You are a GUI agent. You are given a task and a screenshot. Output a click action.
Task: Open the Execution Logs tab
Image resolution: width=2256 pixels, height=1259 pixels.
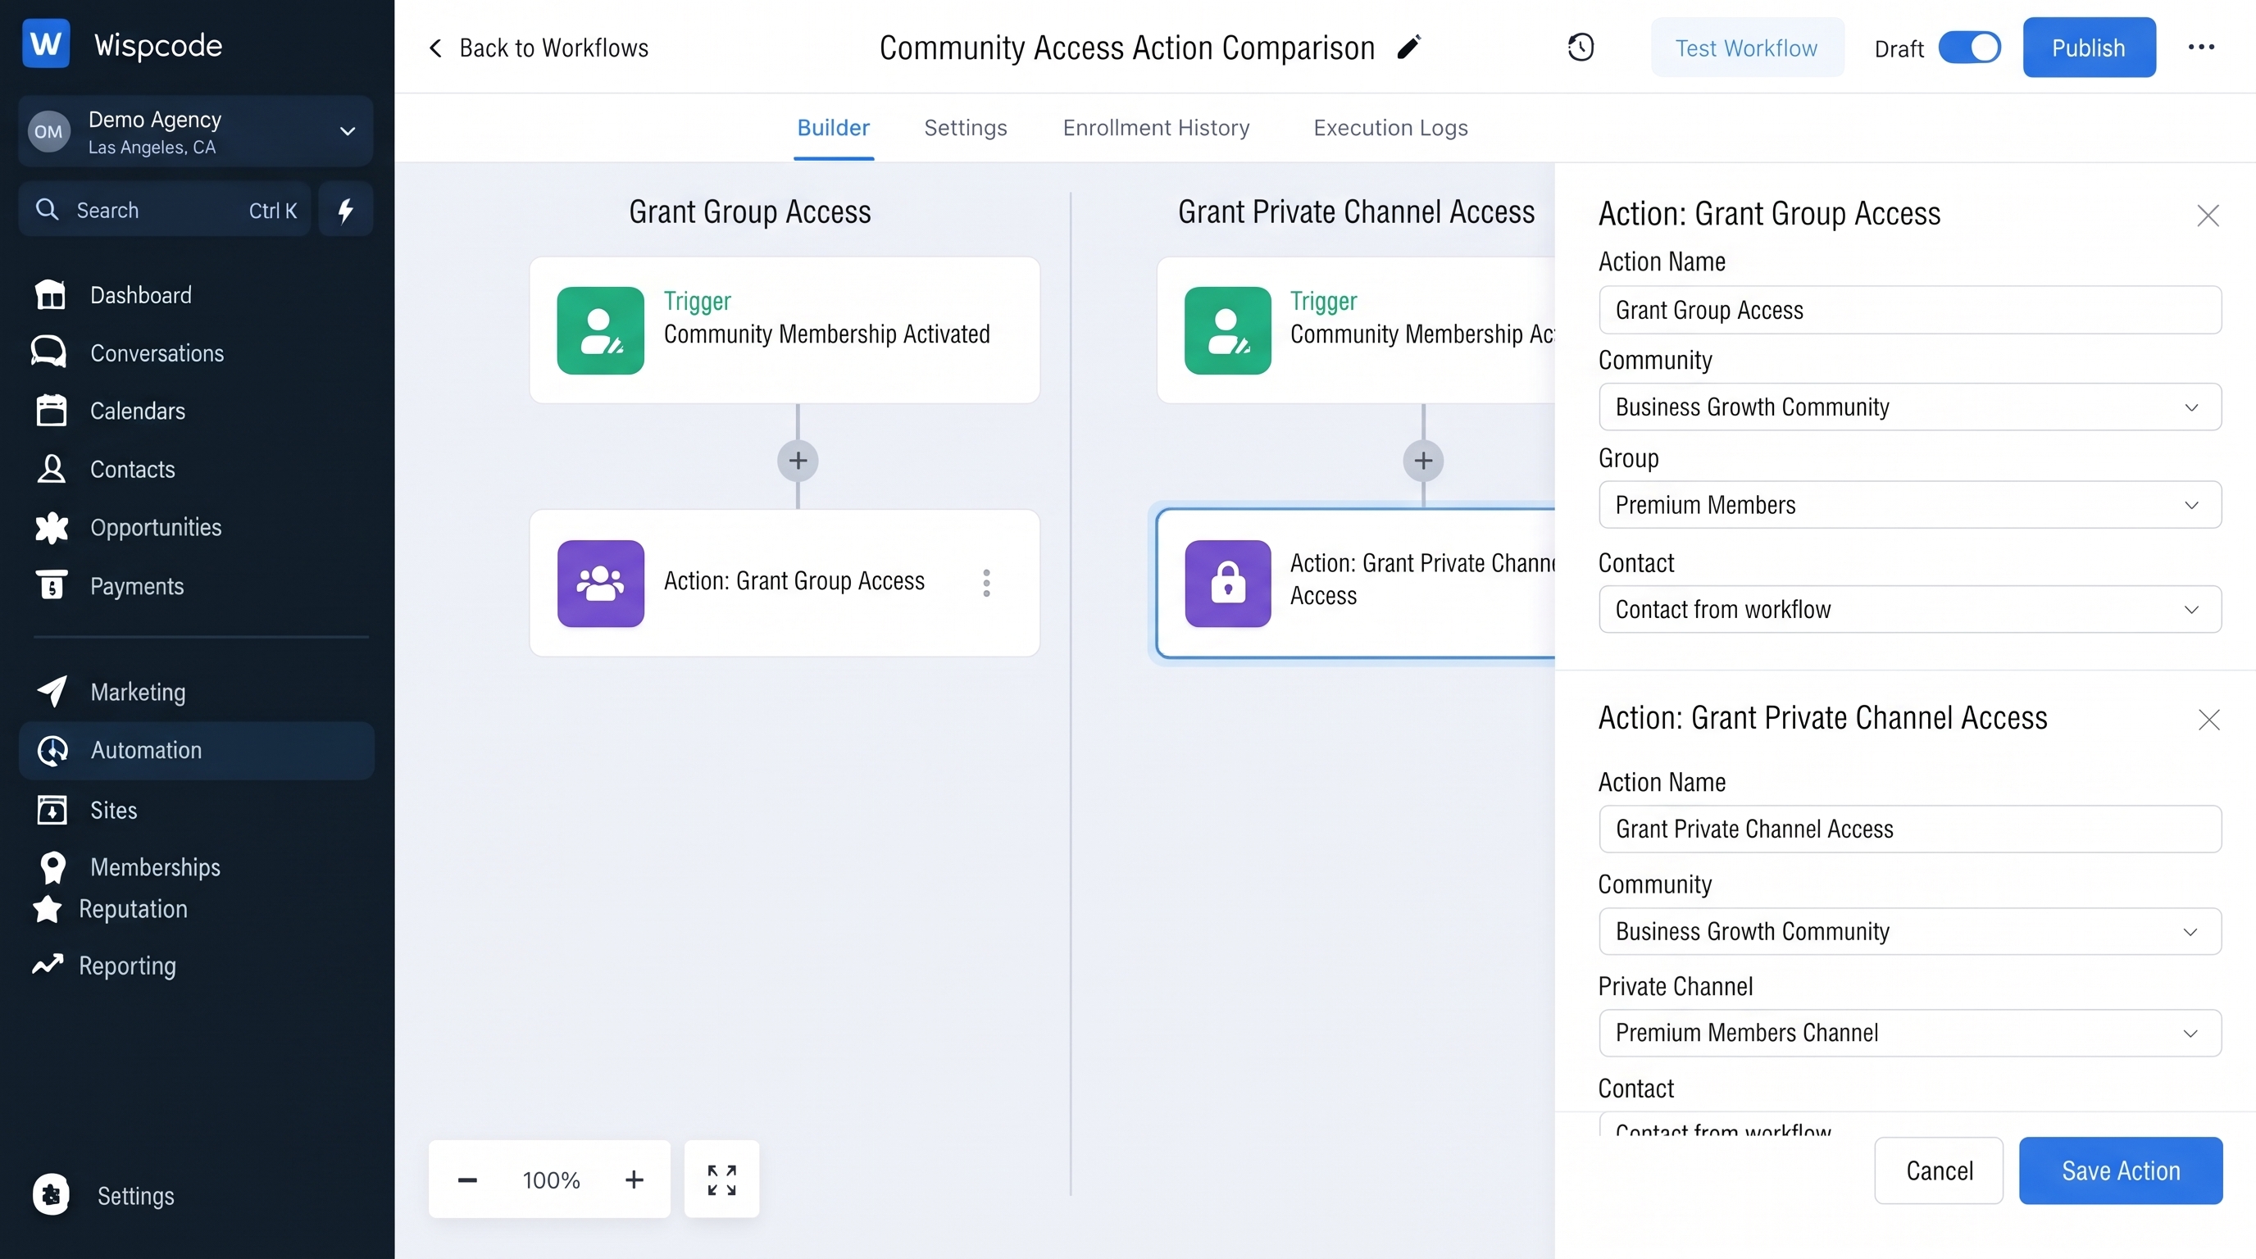pyautogui.click(x=1390, y=128)
